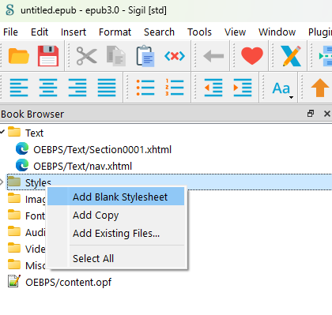Viewport: 332px width, 315px height.
Task: Select the Text folder
Action: click(25, 133)
